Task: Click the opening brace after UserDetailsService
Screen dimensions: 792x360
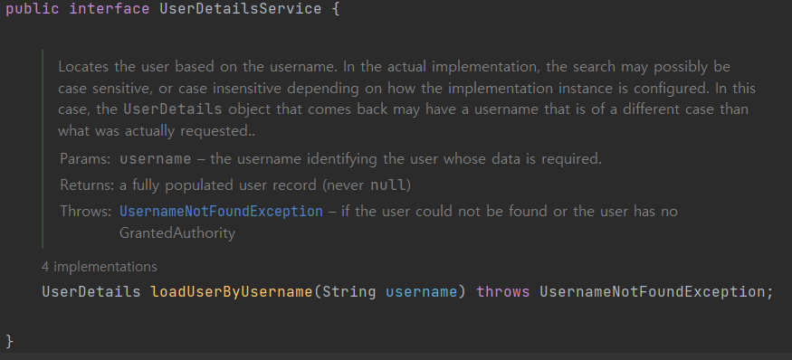Action: (336, 9)
